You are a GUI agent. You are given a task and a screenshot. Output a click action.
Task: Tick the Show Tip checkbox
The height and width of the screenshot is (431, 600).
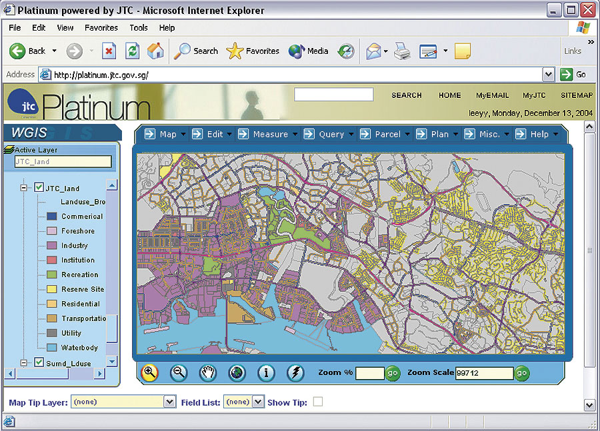coord(317,402)
